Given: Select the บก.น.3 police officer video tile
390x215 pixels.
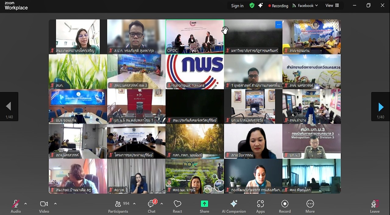Looking at the screenshot, I should [x=311, y=141].
